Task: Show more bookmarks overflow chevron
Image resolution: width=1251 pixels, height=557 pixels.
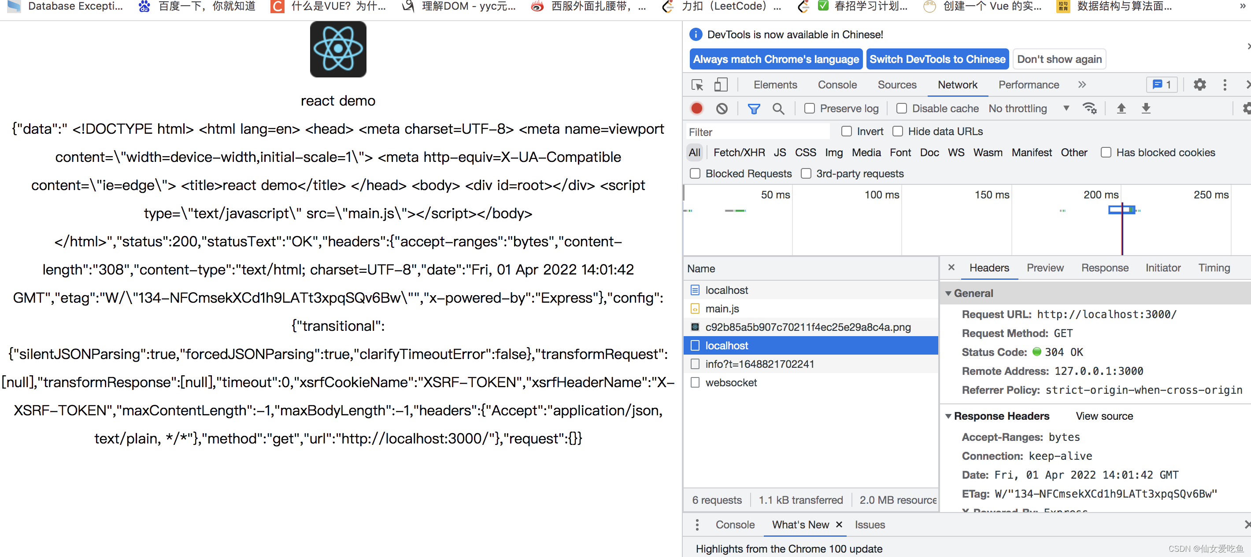Action: 1242,6
